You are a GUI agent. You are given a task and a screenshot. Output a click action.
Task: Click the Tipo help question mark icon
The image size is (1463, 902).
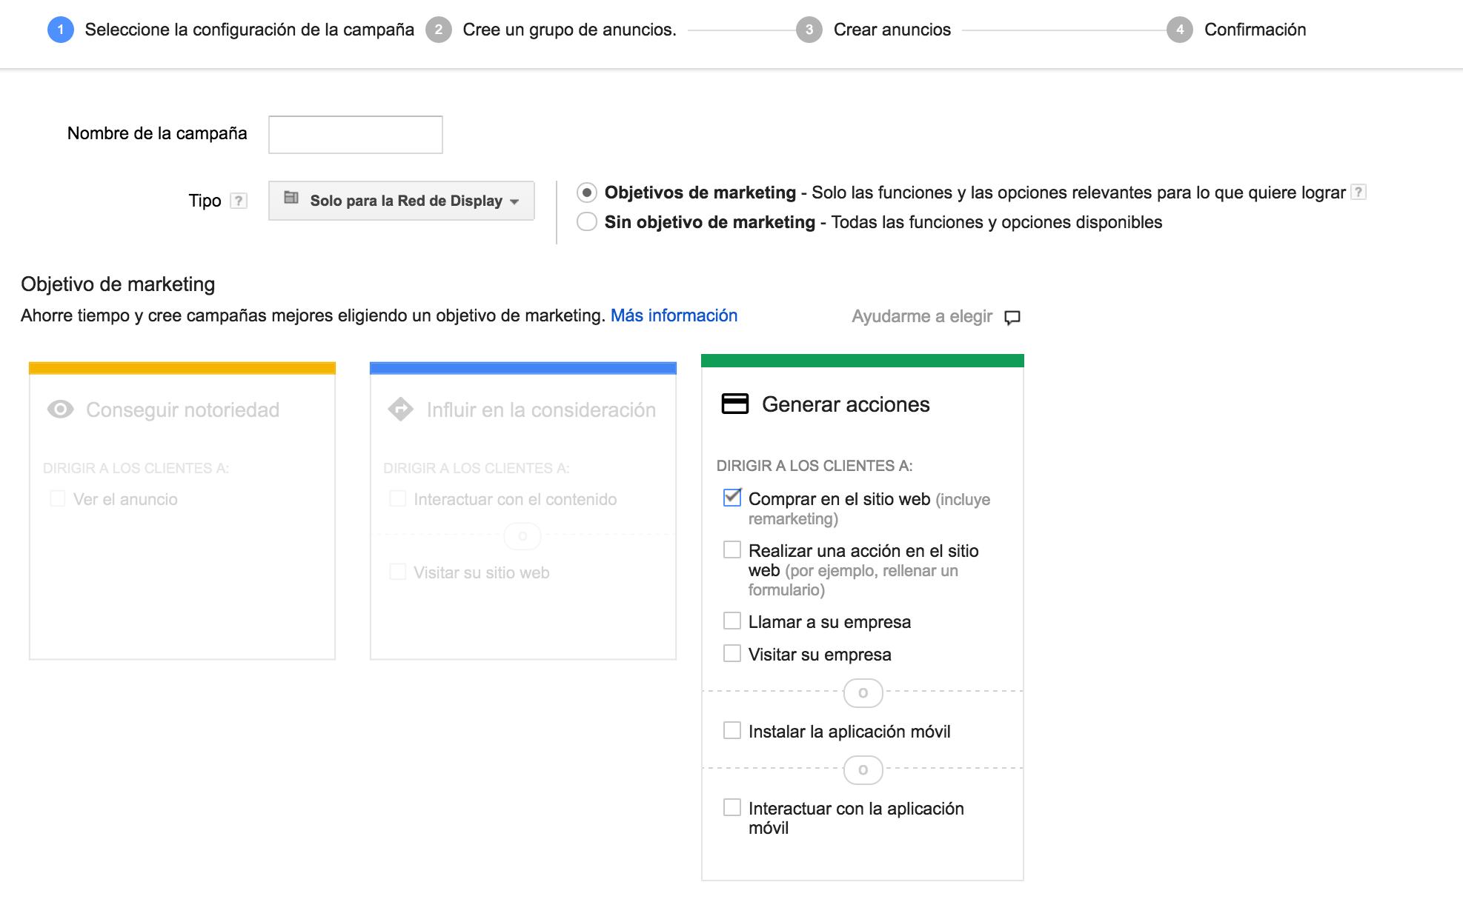point(238,201)
